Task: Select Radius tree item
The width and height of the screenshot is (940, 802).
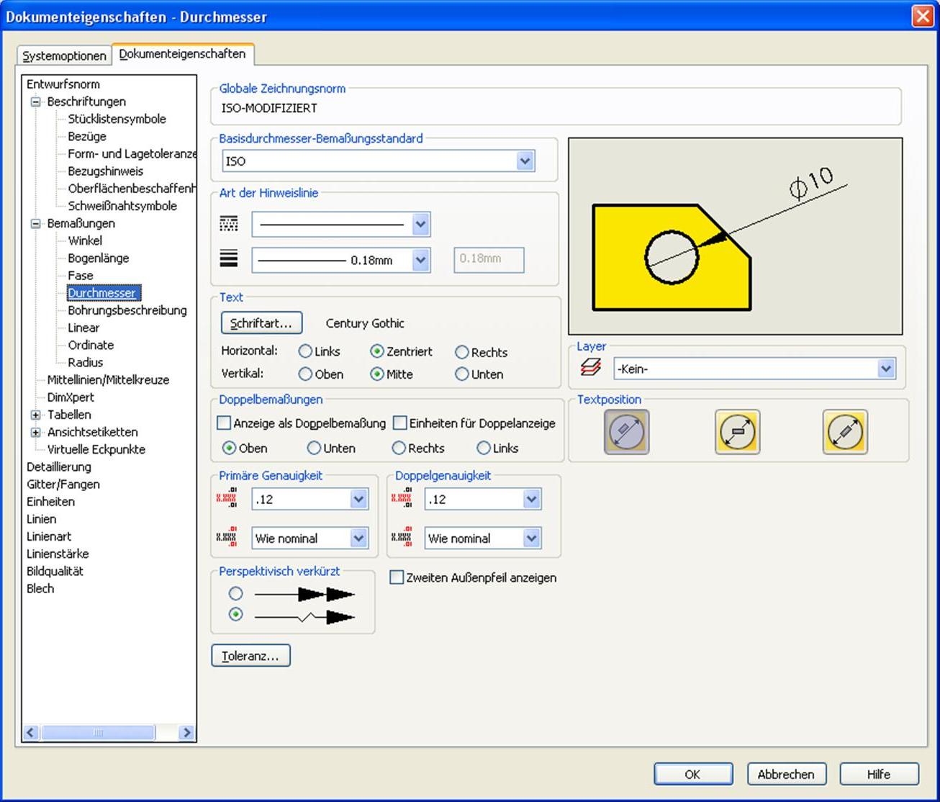Action: [x=86, y=362]
